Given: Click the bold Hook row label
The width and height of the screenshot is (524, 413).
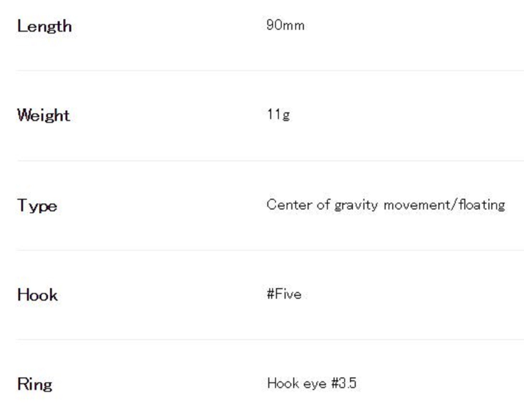Looking at the screenshot, I should point(37,295).
